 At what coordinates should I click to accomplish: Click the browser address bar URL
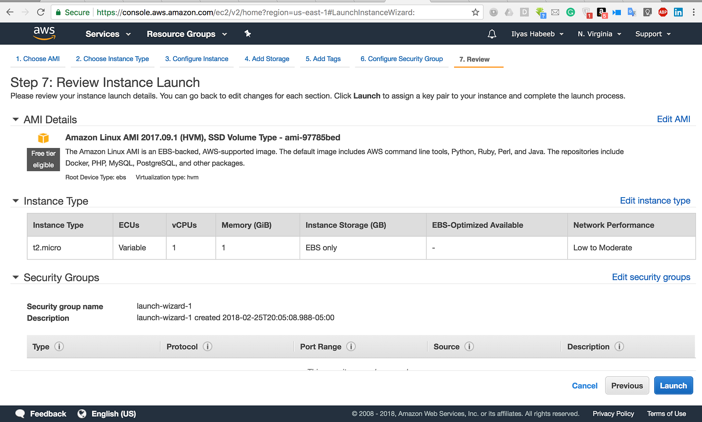(255, 12)
